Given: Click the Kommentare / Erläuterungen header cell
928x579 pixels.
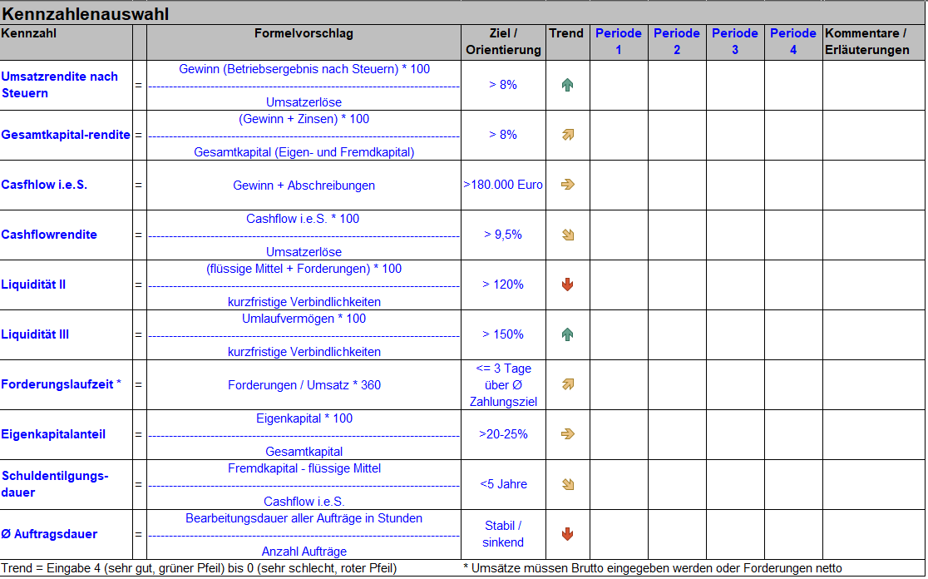Looking at the screenshot, I should tap(874, 42).
